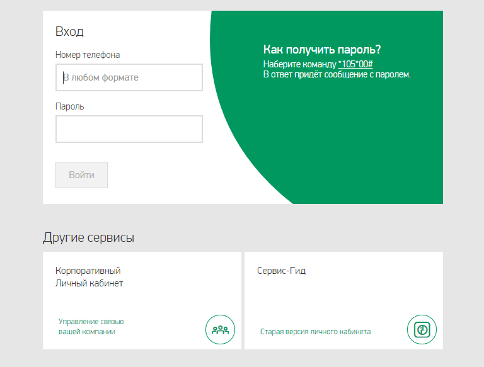The image size is (484, 367).
Task: Click the Войти login button
Action: click(x=81, y=175)
